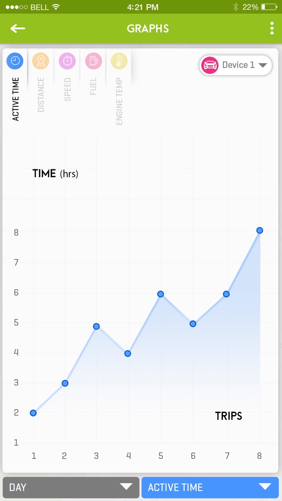Select the Engine Temp thermometer icon
Viewport: 282px width, 501px height.
119,61
